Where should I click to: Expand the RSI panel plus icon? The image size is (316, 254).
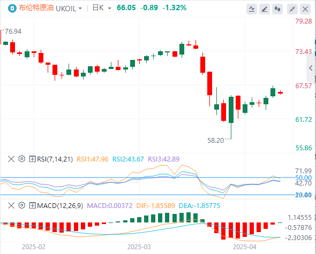pyautogui.click(x=33, y=159)
